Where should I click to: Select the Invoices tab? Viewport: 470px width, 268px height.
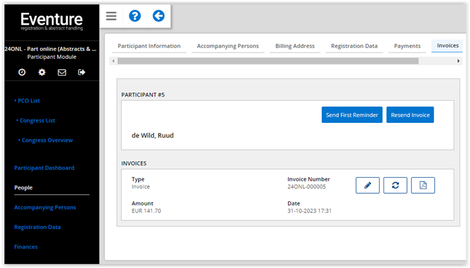tap(448, 46)
